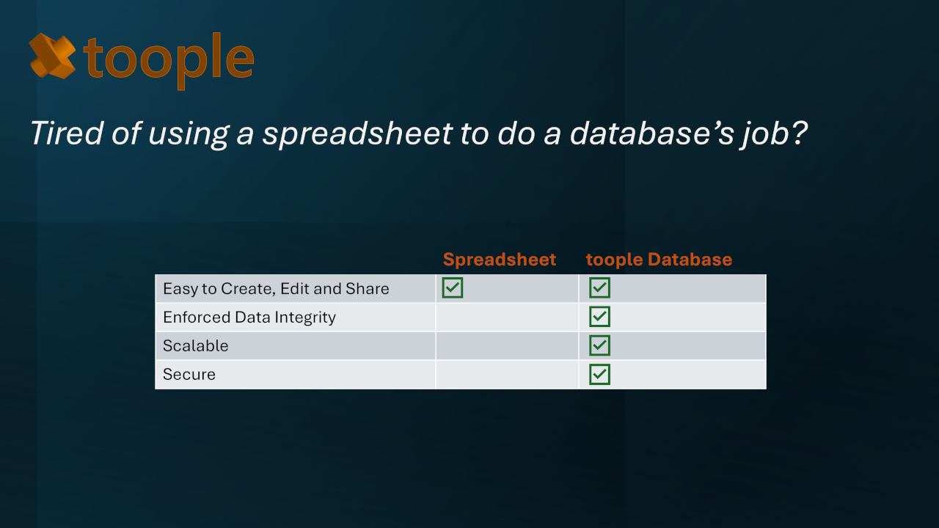Click the toople Database column header
The image size is (939, 528).
[659, 260]
